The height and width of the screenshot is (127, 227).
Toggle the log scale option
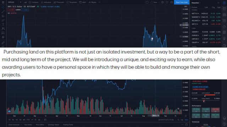coord(182,120)
